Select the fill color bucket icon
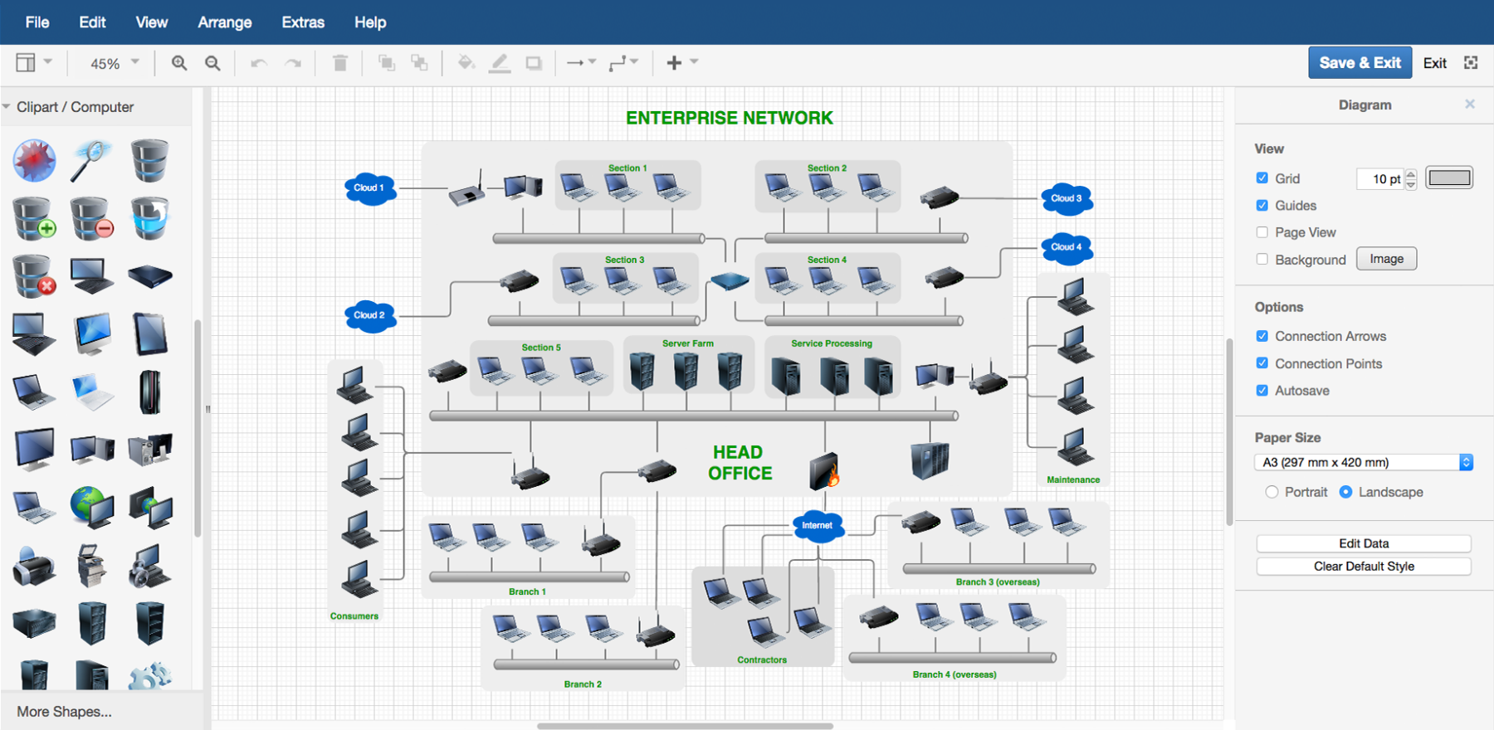Viewport: 1494px width, 730px height. pyautogui.click(x=466, y=63)
